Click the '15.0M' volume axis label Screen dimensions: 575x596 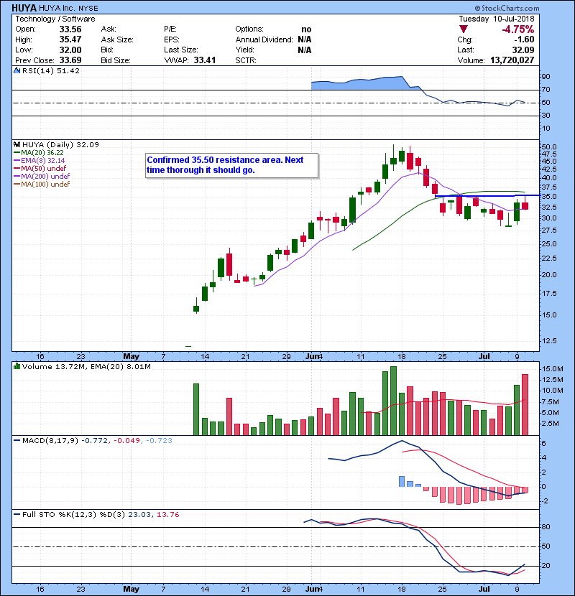[x=552, y=368]
